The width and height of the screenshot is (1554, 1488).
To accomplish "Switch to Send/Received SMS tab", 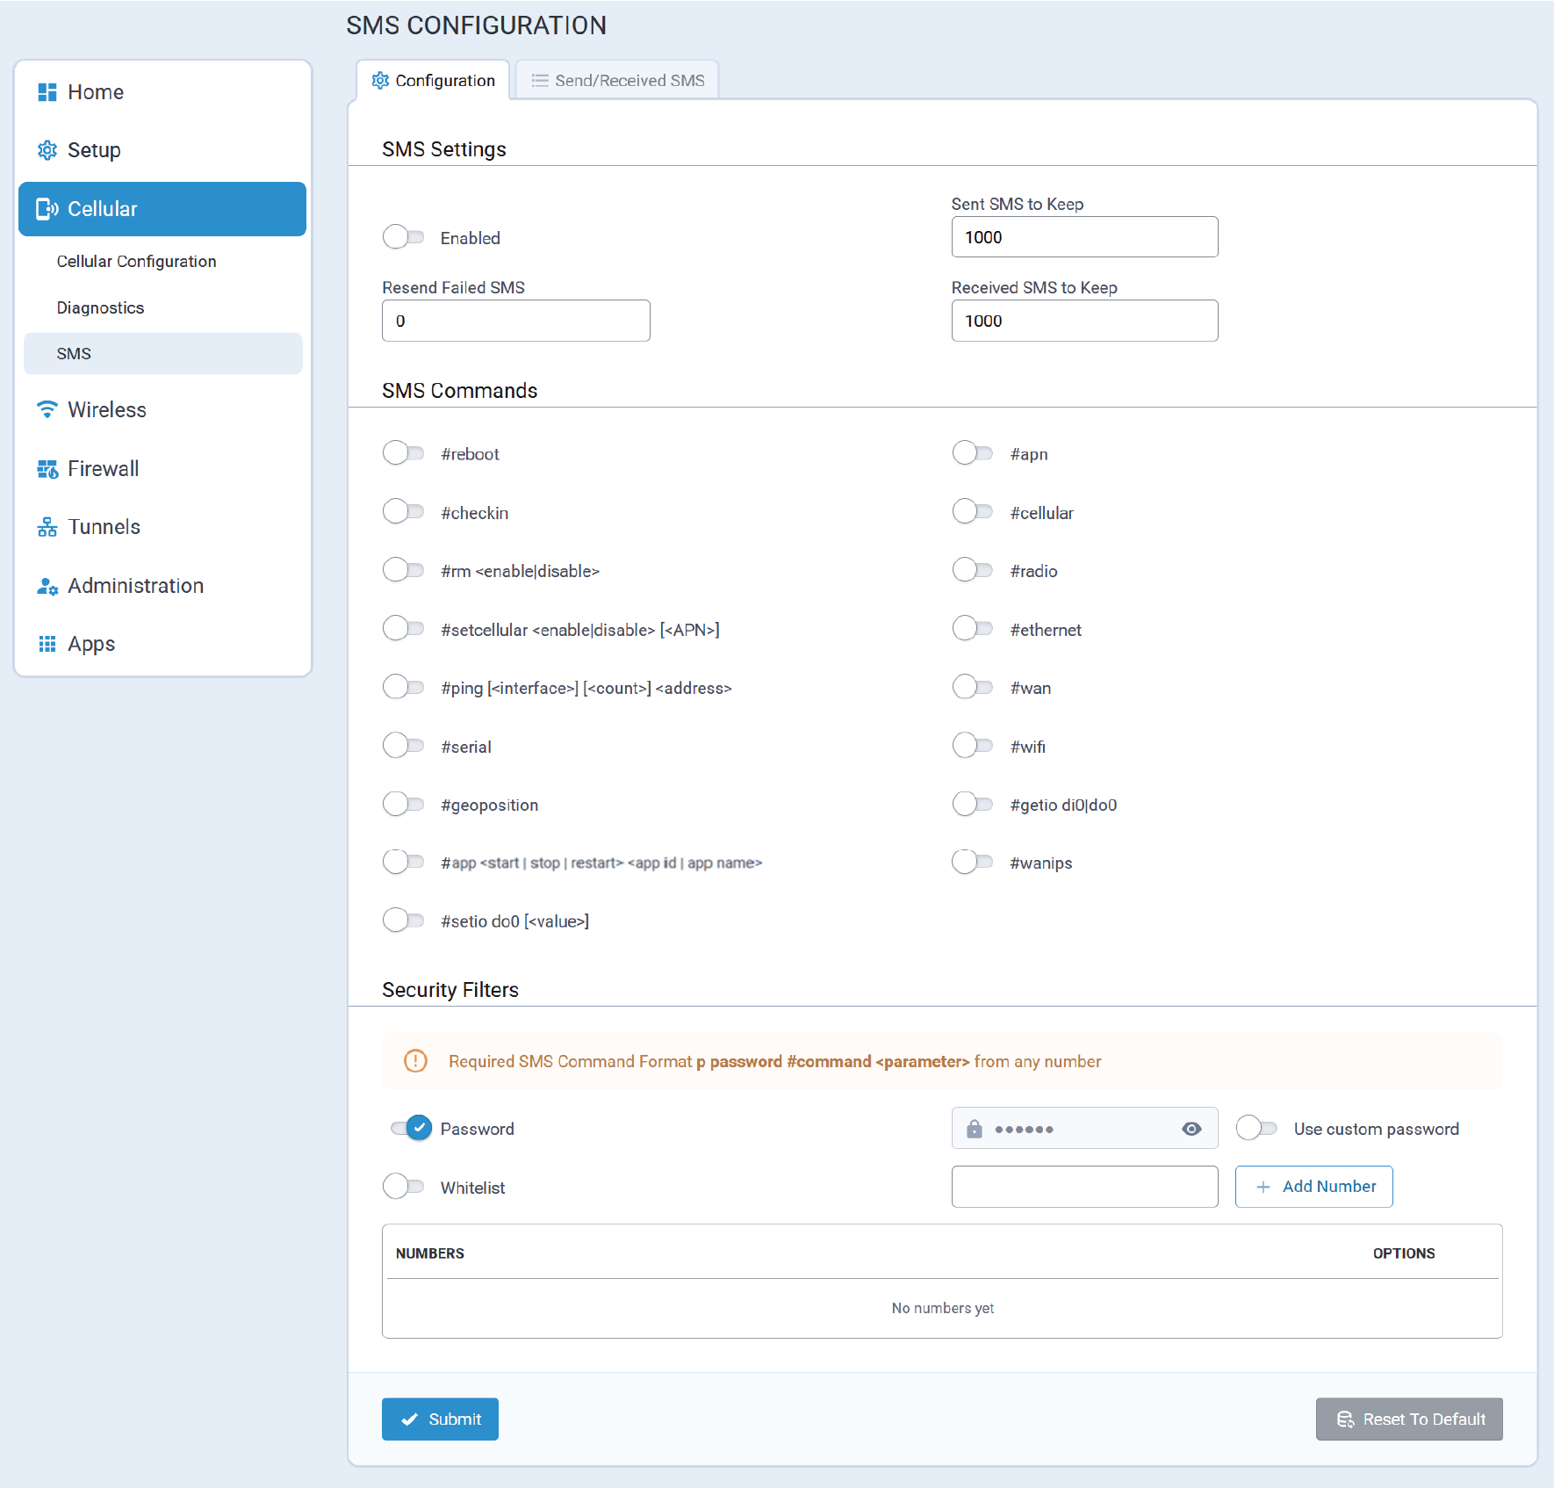I will pyautogui.click(x=617, y=81).
